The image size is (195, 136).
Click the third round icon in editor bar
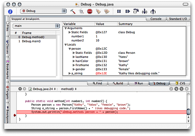click(182, 89)
